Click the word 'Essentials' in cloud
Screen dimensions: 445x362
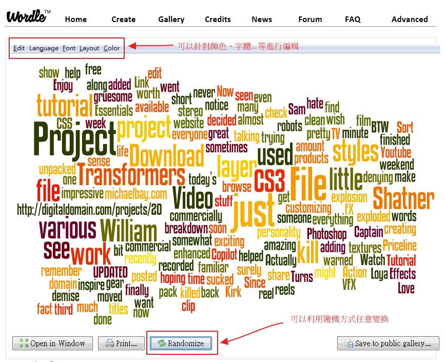113,111
